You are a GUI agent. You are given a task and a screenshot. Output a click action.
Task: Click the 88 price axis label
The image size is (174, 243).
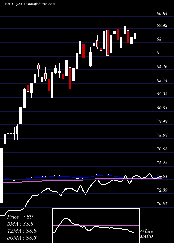(159, 39)
